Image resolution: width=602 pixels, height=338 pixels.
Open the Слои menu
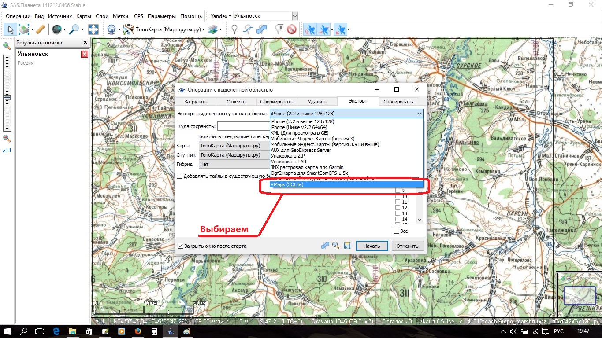click(102, 16)
